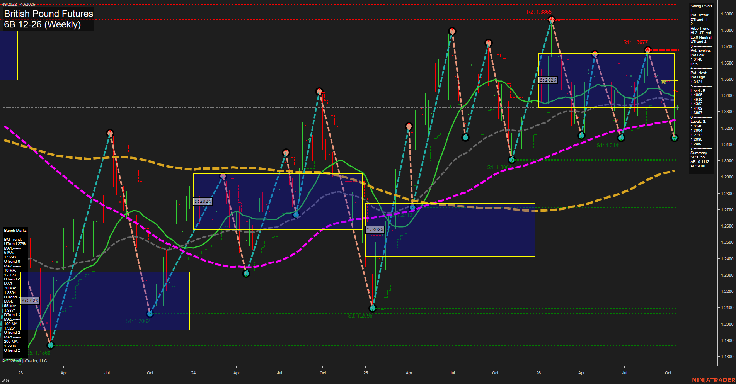
Task: Click the 25 year label on time axis
Action: (366, 373)
